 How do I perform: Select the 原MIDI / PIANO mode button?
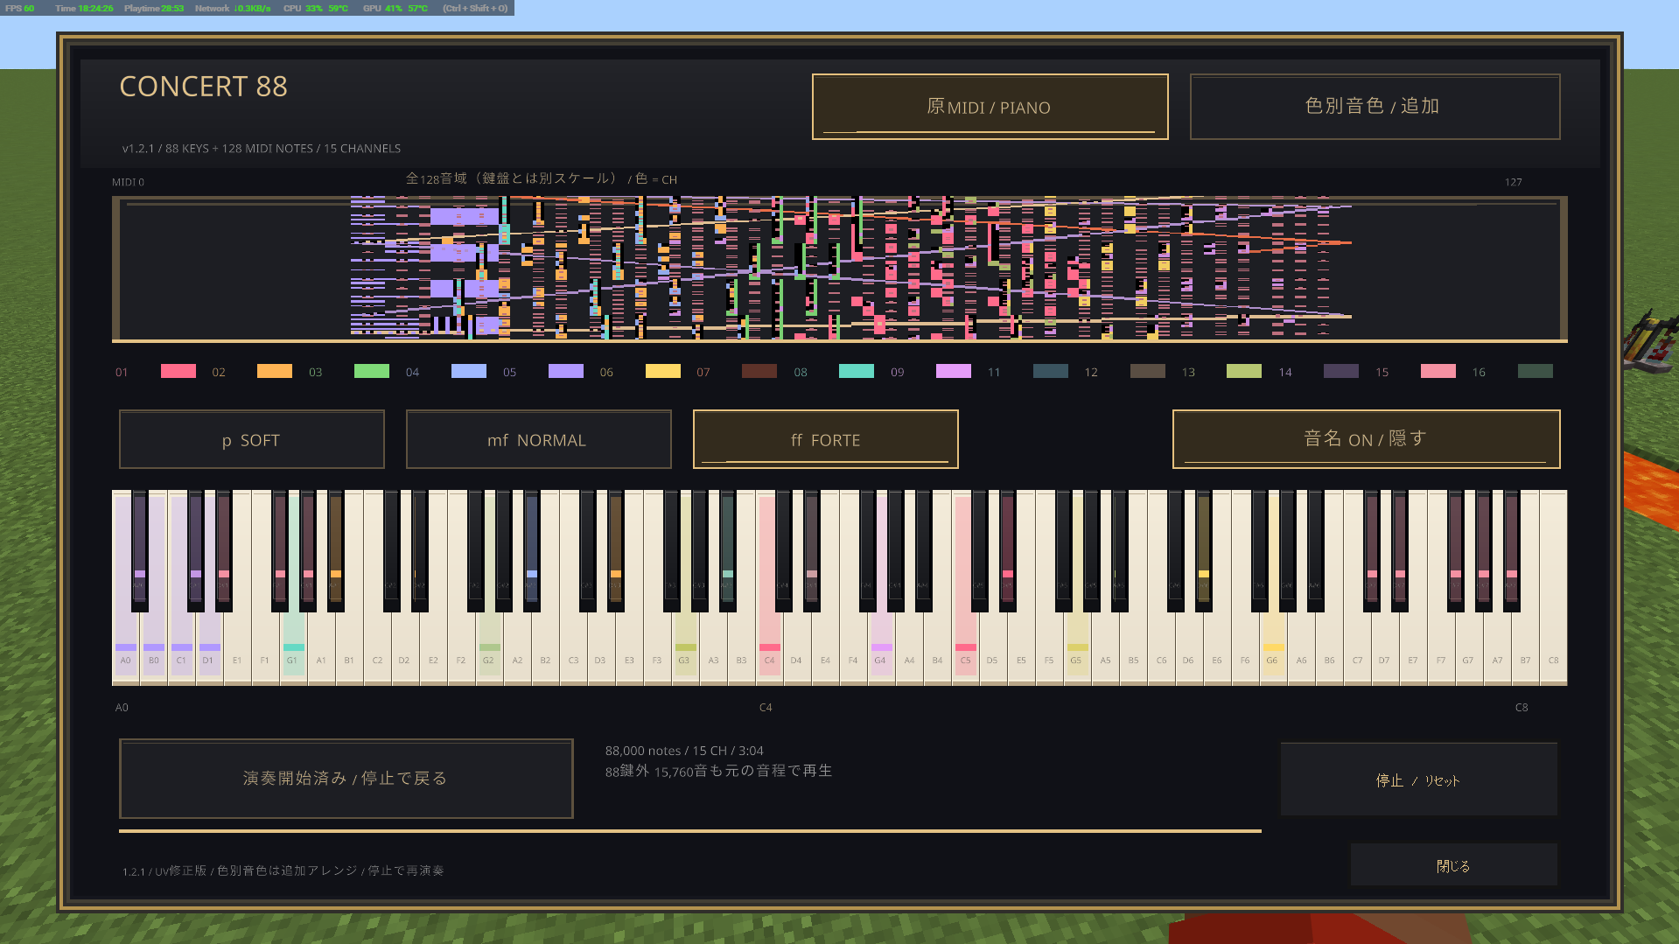point(990,107)
